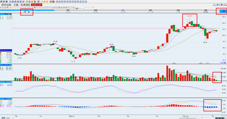Click the blue period button at the quote bar's right

click(223, 11)
